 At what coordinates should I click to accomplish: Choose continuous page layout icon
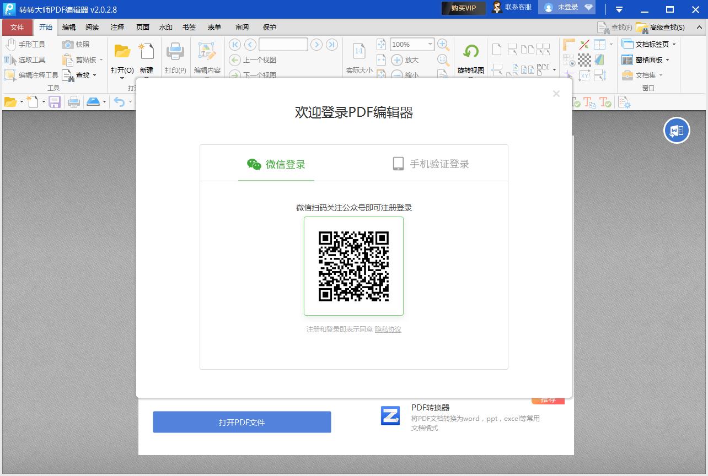(x=512, y=49)
